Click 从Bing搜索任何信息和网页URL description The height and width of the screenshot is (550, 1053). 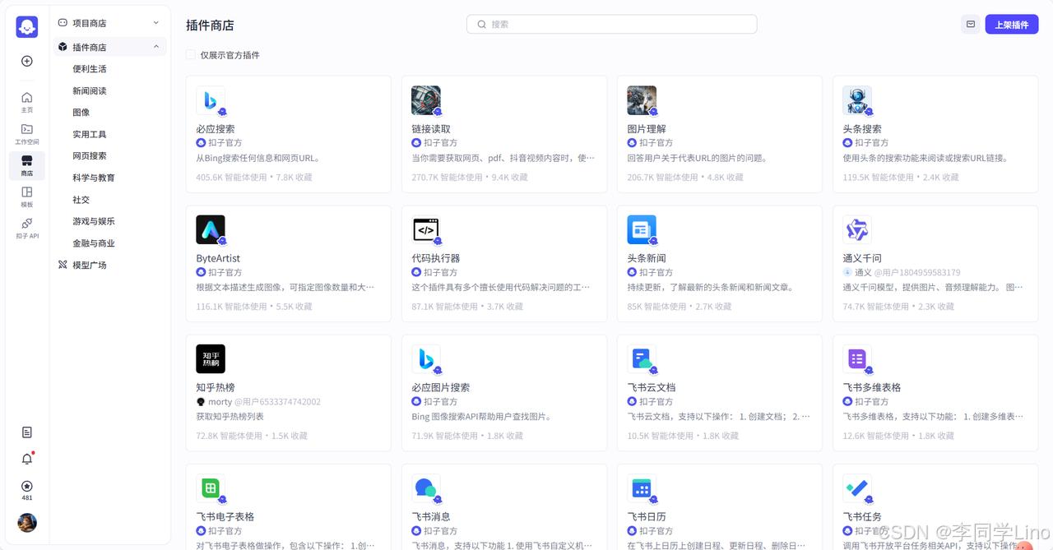[257, 158]
